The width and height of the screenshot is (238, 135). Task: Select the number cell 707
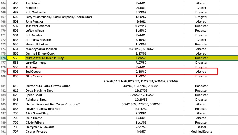(16, 132)
